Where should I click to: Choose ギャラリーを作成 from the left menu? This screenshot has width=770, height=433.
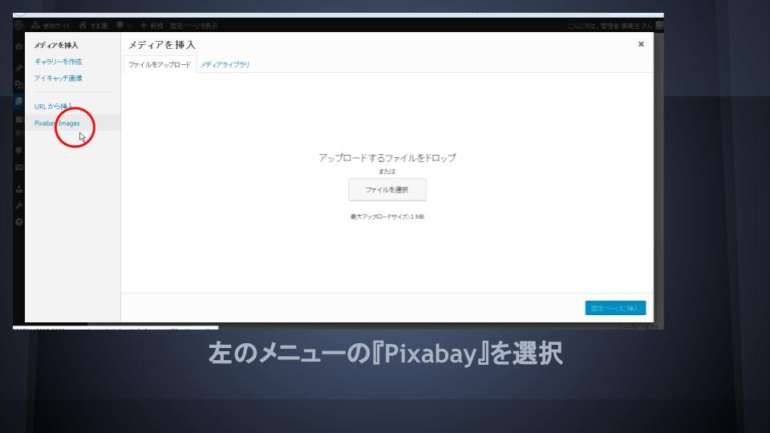click(x=58, y=62)
